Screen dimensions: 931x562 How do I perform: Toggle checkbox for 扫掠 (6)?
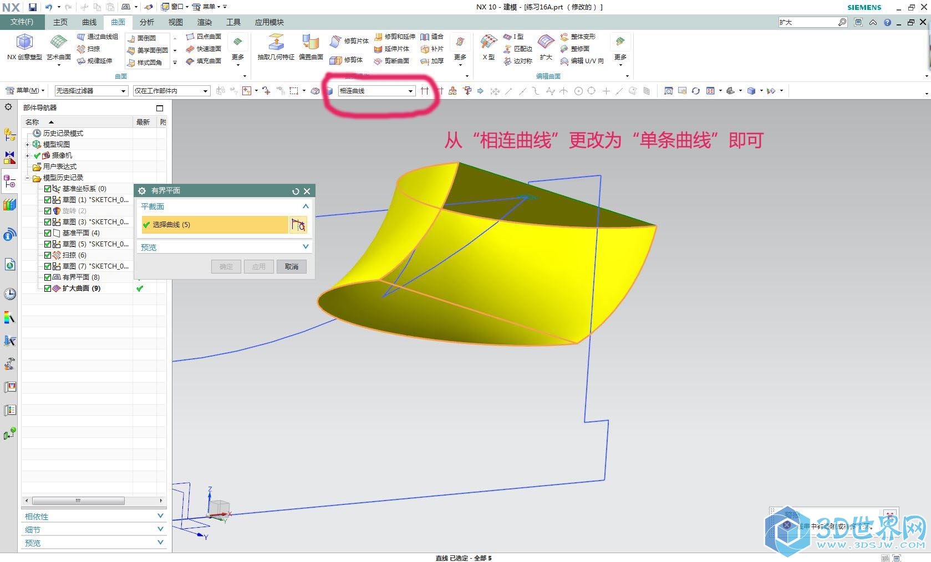(48, 255)
